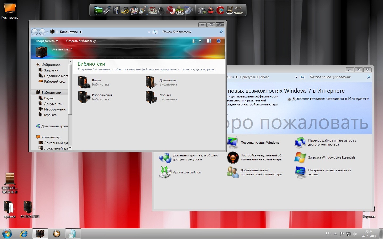Image resolution: width=383 pixels, height=239 pixels.
Task: Click the search magnifier in Libraries window
Action: 221,32
